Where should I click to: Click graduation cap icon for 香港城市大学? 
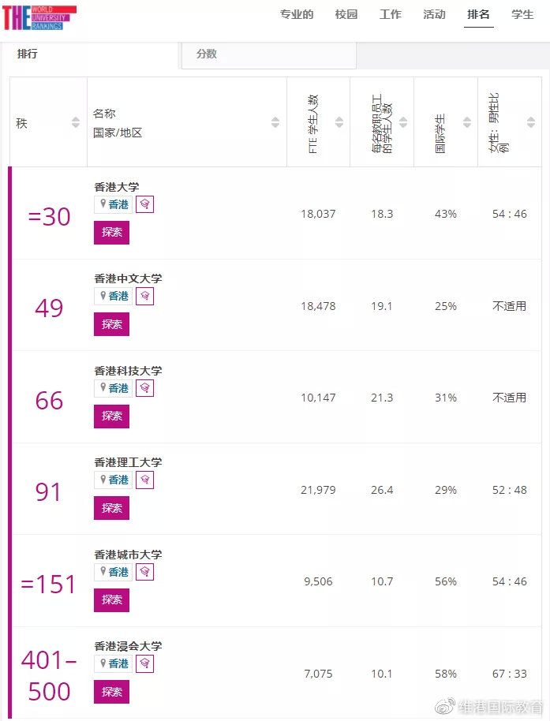coord(145,572)
